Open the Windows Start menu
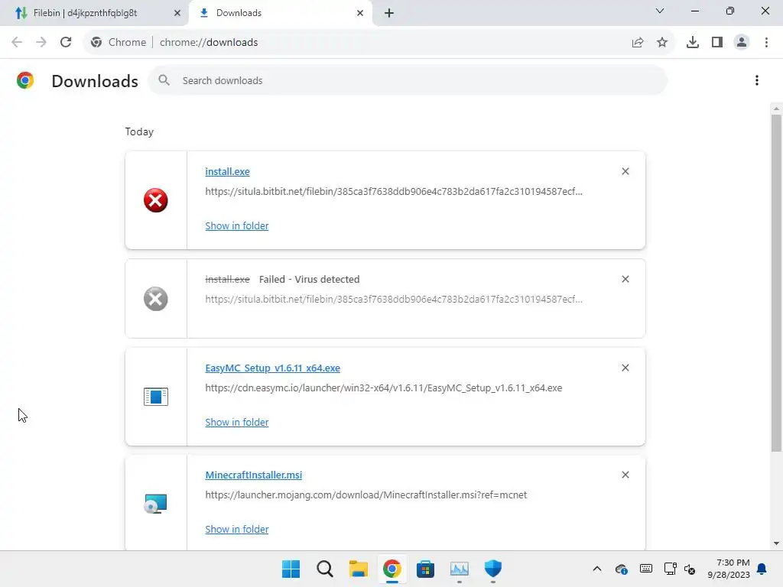783x587 pixels. (291, 569)
